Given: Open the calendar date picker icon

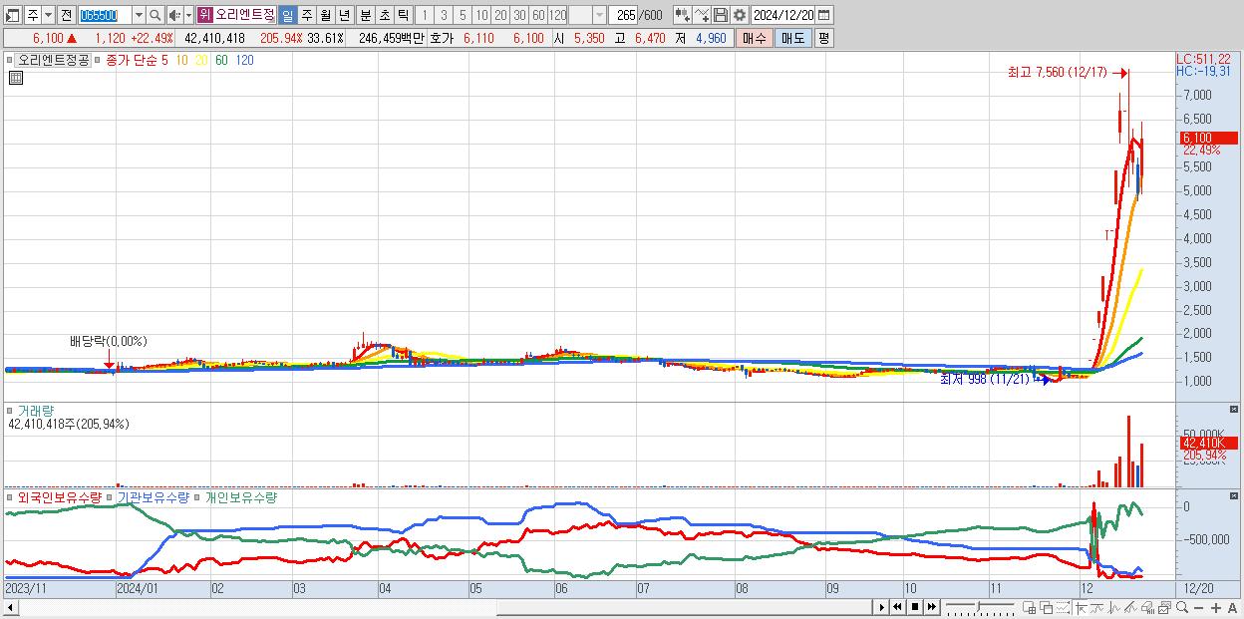Looking at the screenshot, I should click(823, 15).
